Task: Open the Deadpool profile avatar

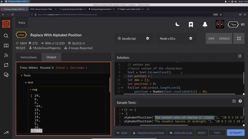Action: point(220,24)
